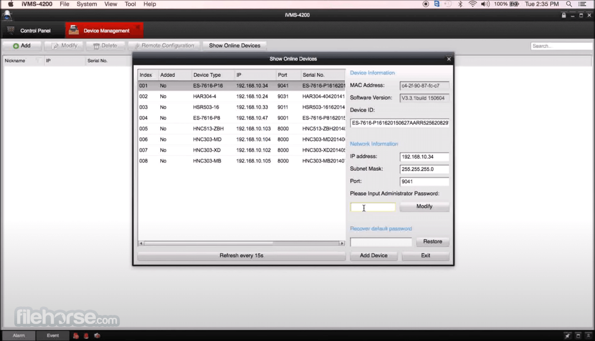Click the red siren icon in status bar
The width and height of the screenshot is (595, 341).
click(86, 336)
